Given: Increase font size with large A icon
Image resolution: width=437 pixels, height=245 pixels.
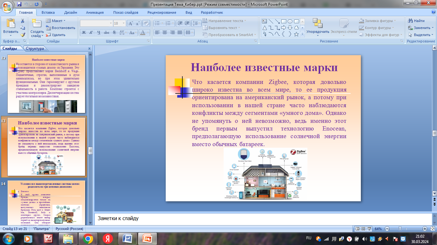Looking at the screenshot, I should coord(131,23).
